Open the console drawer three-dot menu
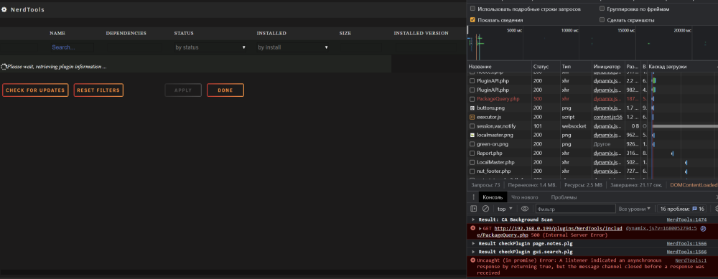Viewport: 718px width, 279px height. coord(473,197)
